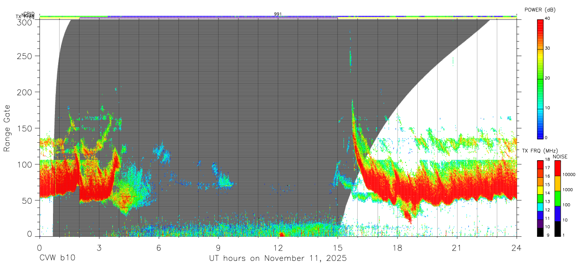
Task: Click the red ground-scatter dot at hour 12
Action: tap(282, 234)
